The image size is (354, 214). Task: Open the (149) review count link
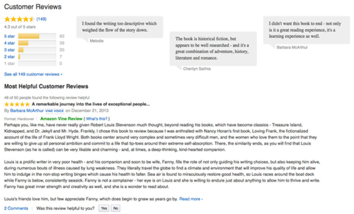[x=41, y=19]
